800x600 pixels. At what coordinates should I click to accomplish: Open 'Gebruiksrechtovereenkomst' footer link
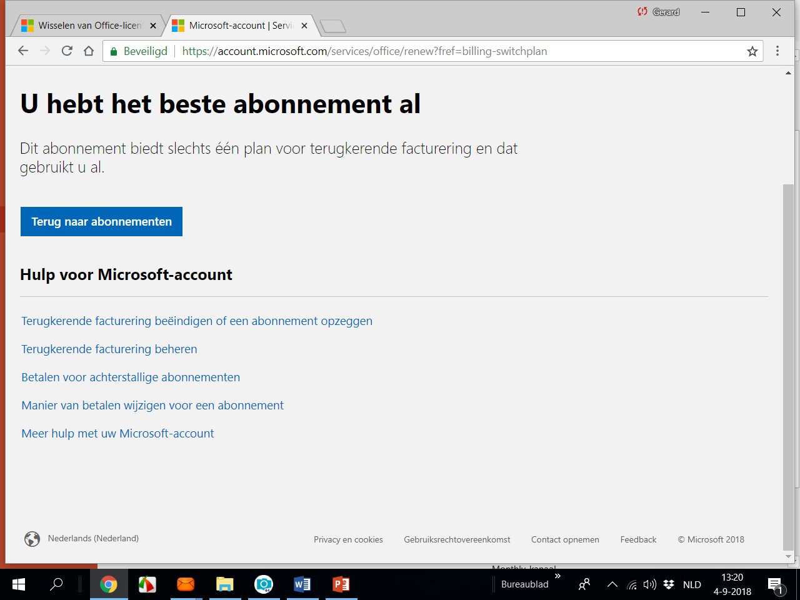[x=457, y=539]
